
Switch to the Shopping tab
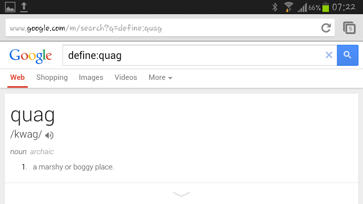(52, 78)
